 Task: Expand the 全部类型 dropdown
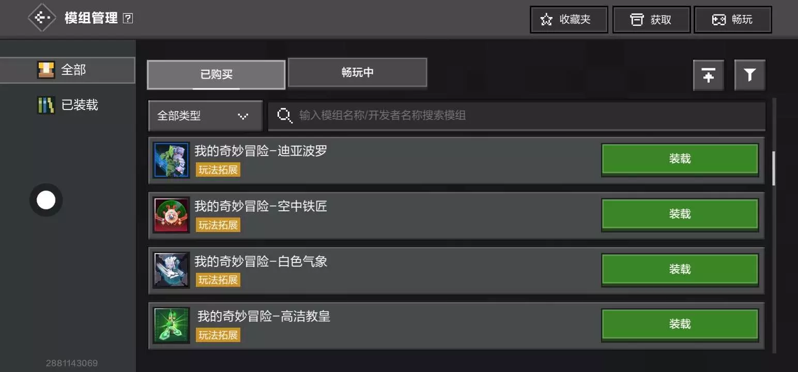(x=205, y=116)
